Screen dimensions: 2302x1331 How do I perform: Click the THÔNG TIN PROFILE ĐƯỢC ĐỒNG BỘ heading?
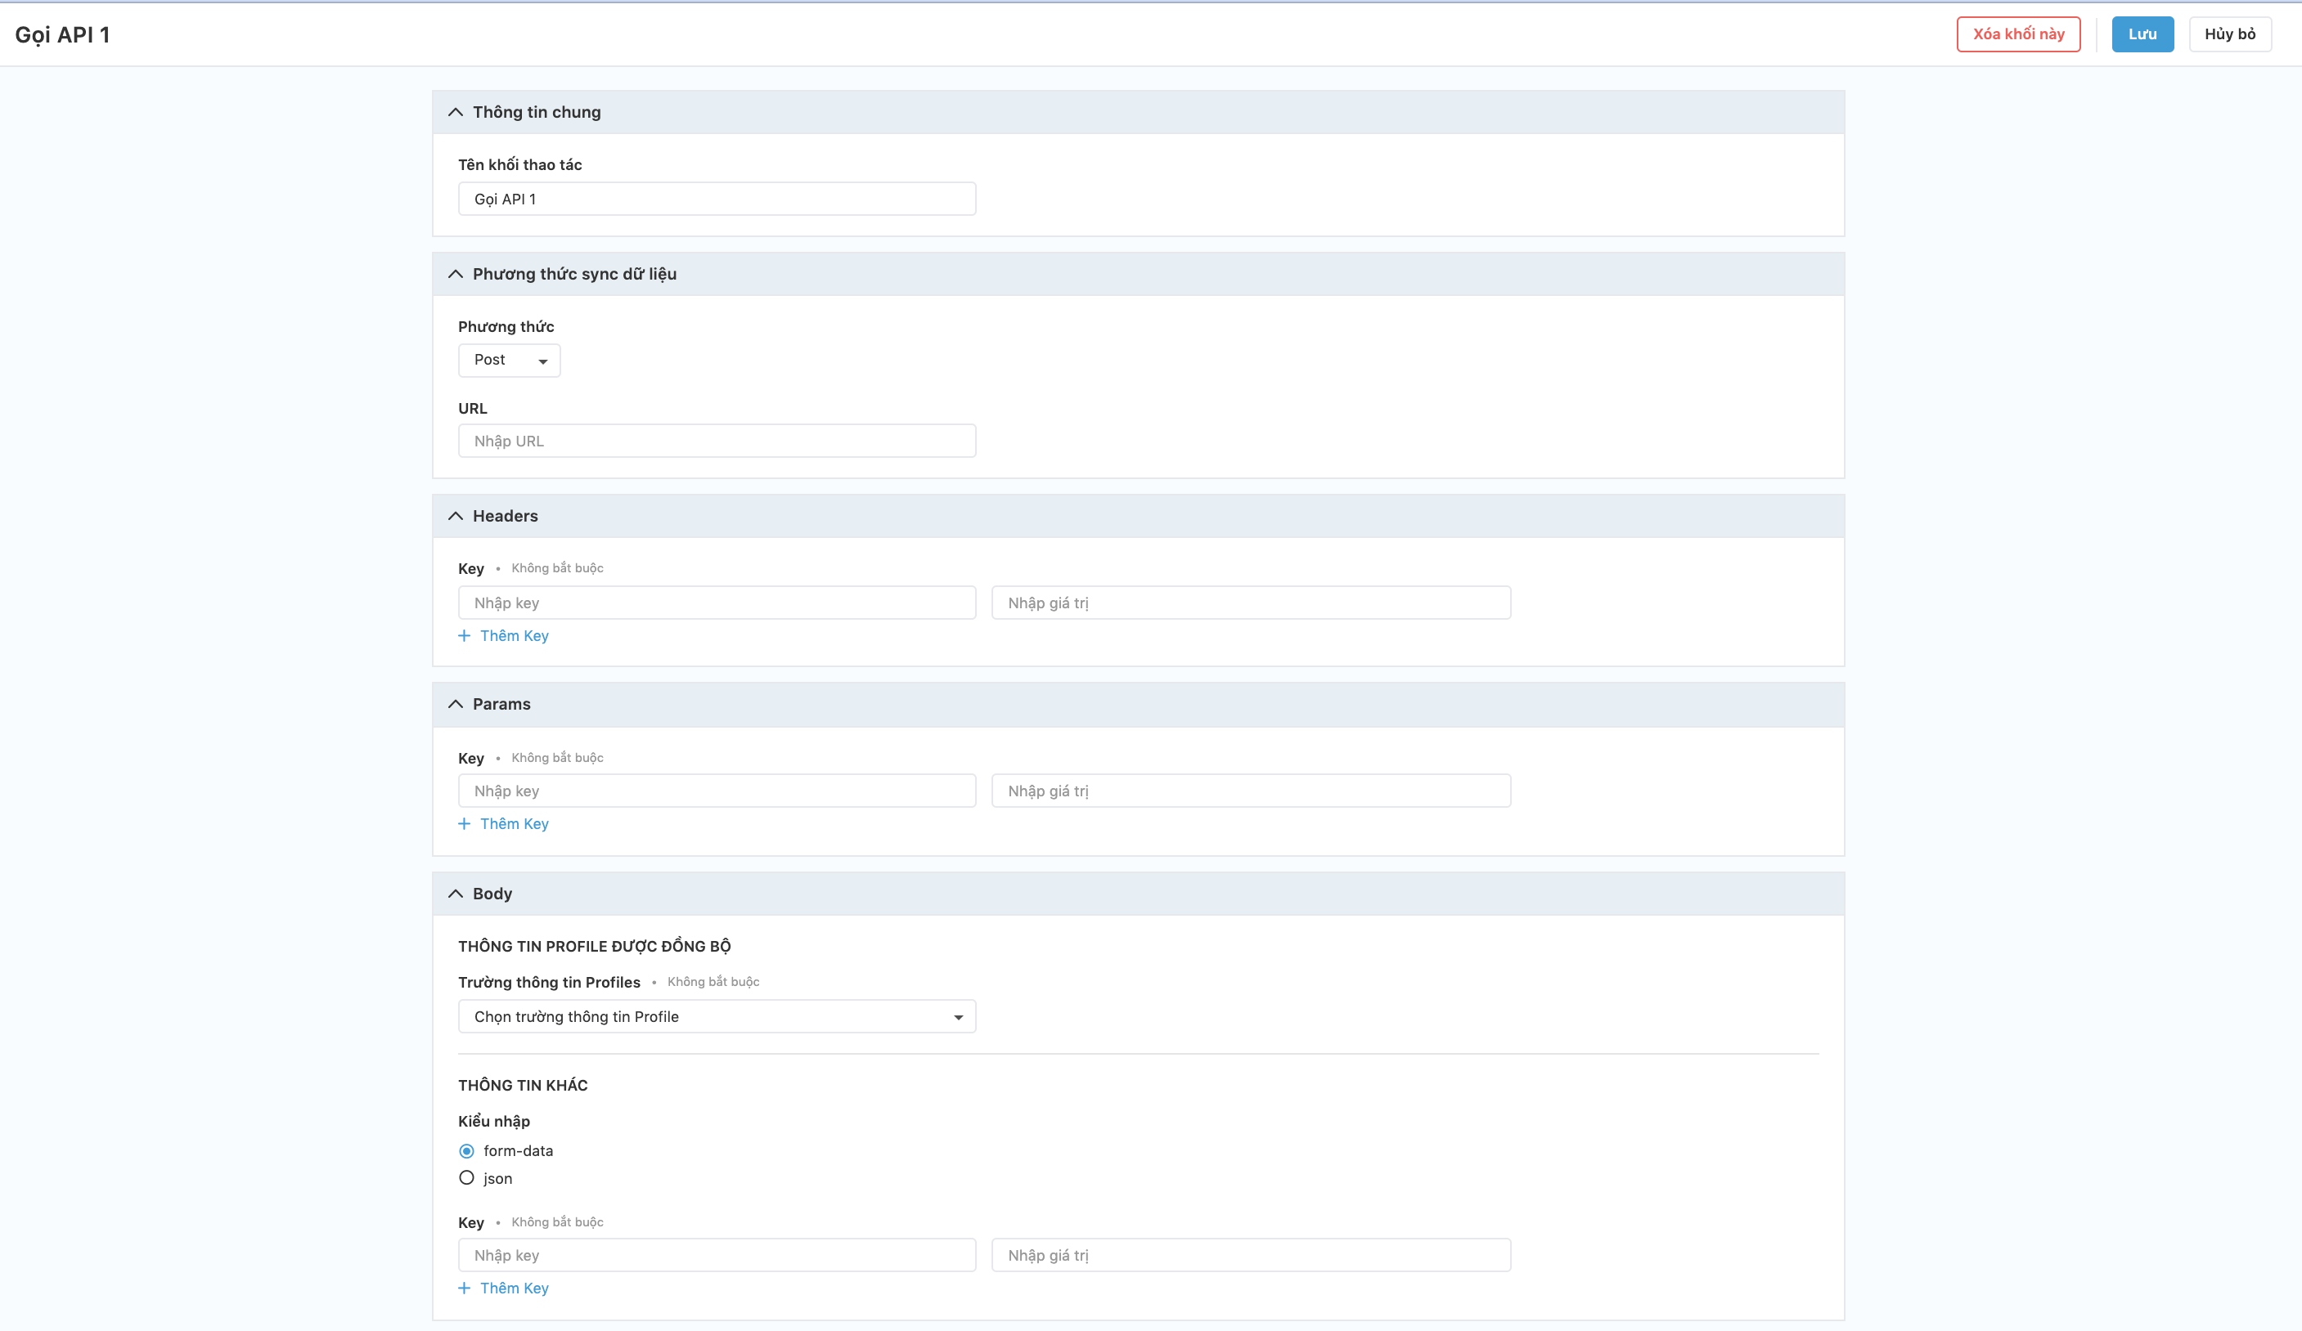[594, 947]
